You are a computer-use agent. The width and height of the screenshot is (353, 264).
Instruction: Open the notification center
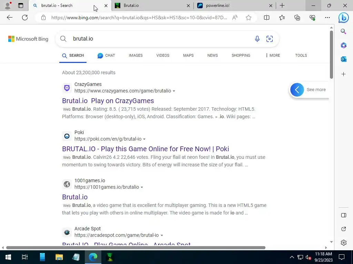tap(342, 257)
